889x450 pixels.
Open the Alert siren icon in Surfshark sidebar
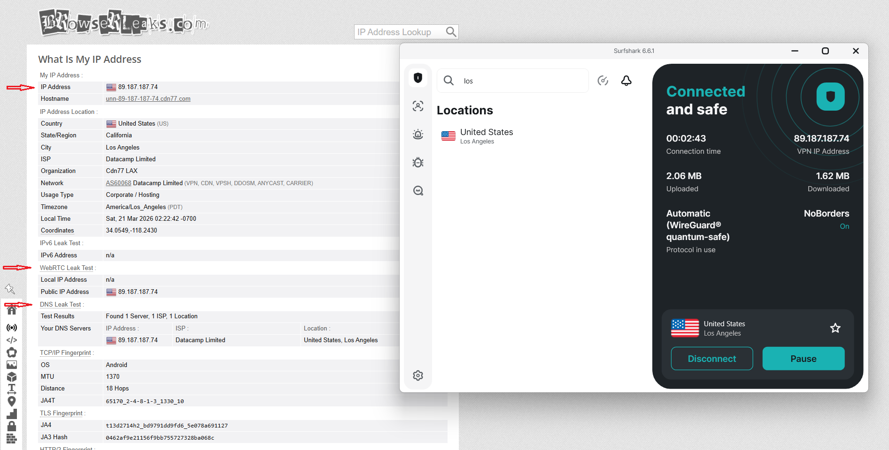coord(418,135)
